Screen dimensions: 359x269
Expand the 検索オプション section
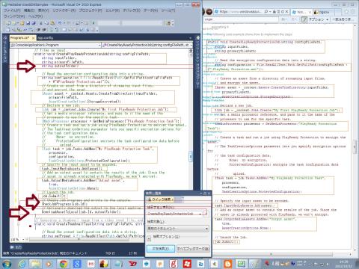click(x=149, y=238)
